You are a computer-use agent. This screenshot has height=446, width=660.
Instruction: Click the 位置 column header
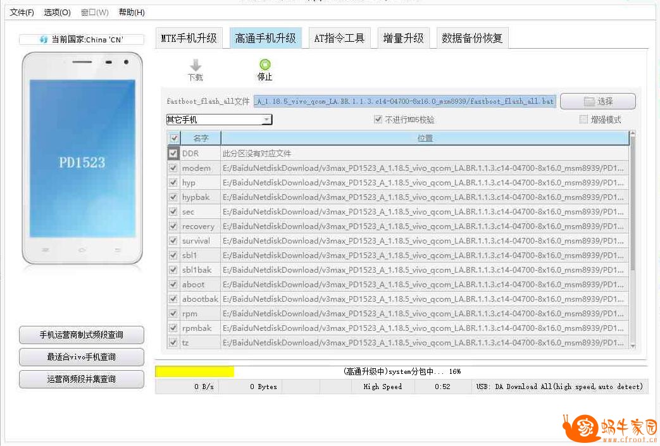point(425,138)
